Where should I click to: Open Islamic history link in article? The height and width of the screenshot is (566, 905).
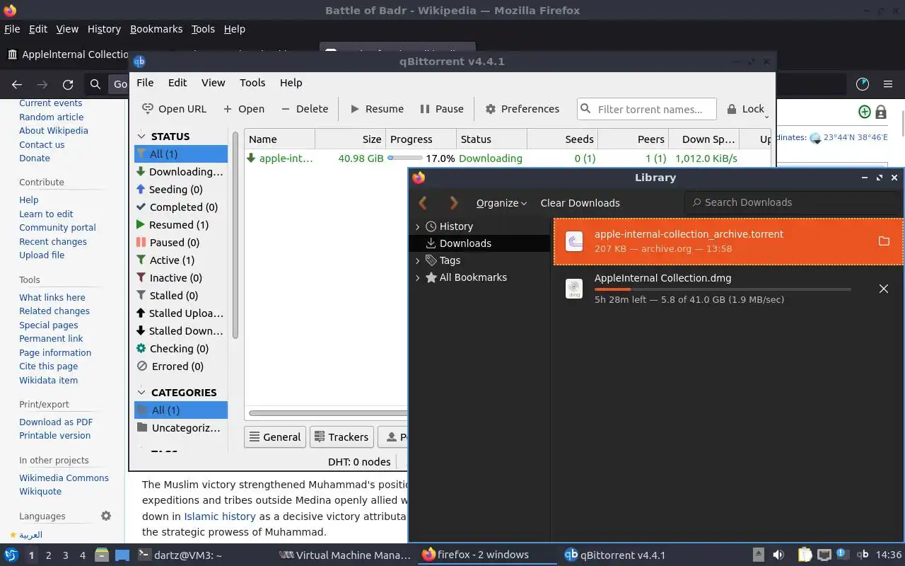tap(220, 516)
